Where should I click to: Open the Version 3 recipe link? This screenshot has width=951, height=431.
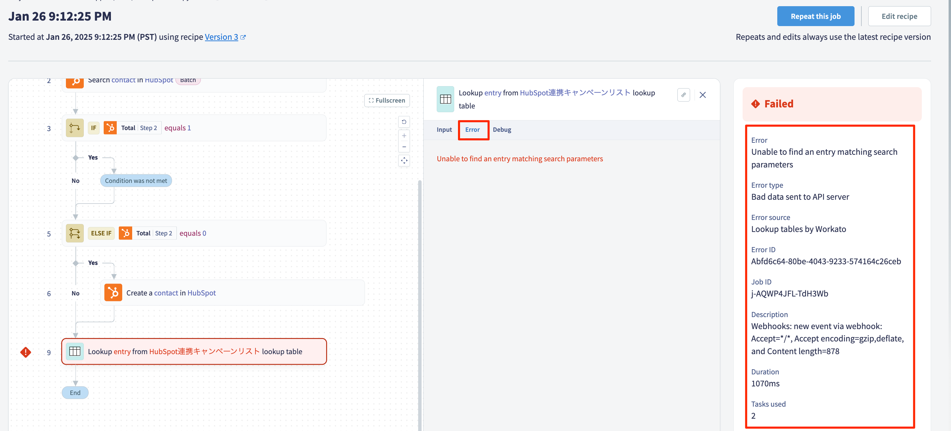221,37
